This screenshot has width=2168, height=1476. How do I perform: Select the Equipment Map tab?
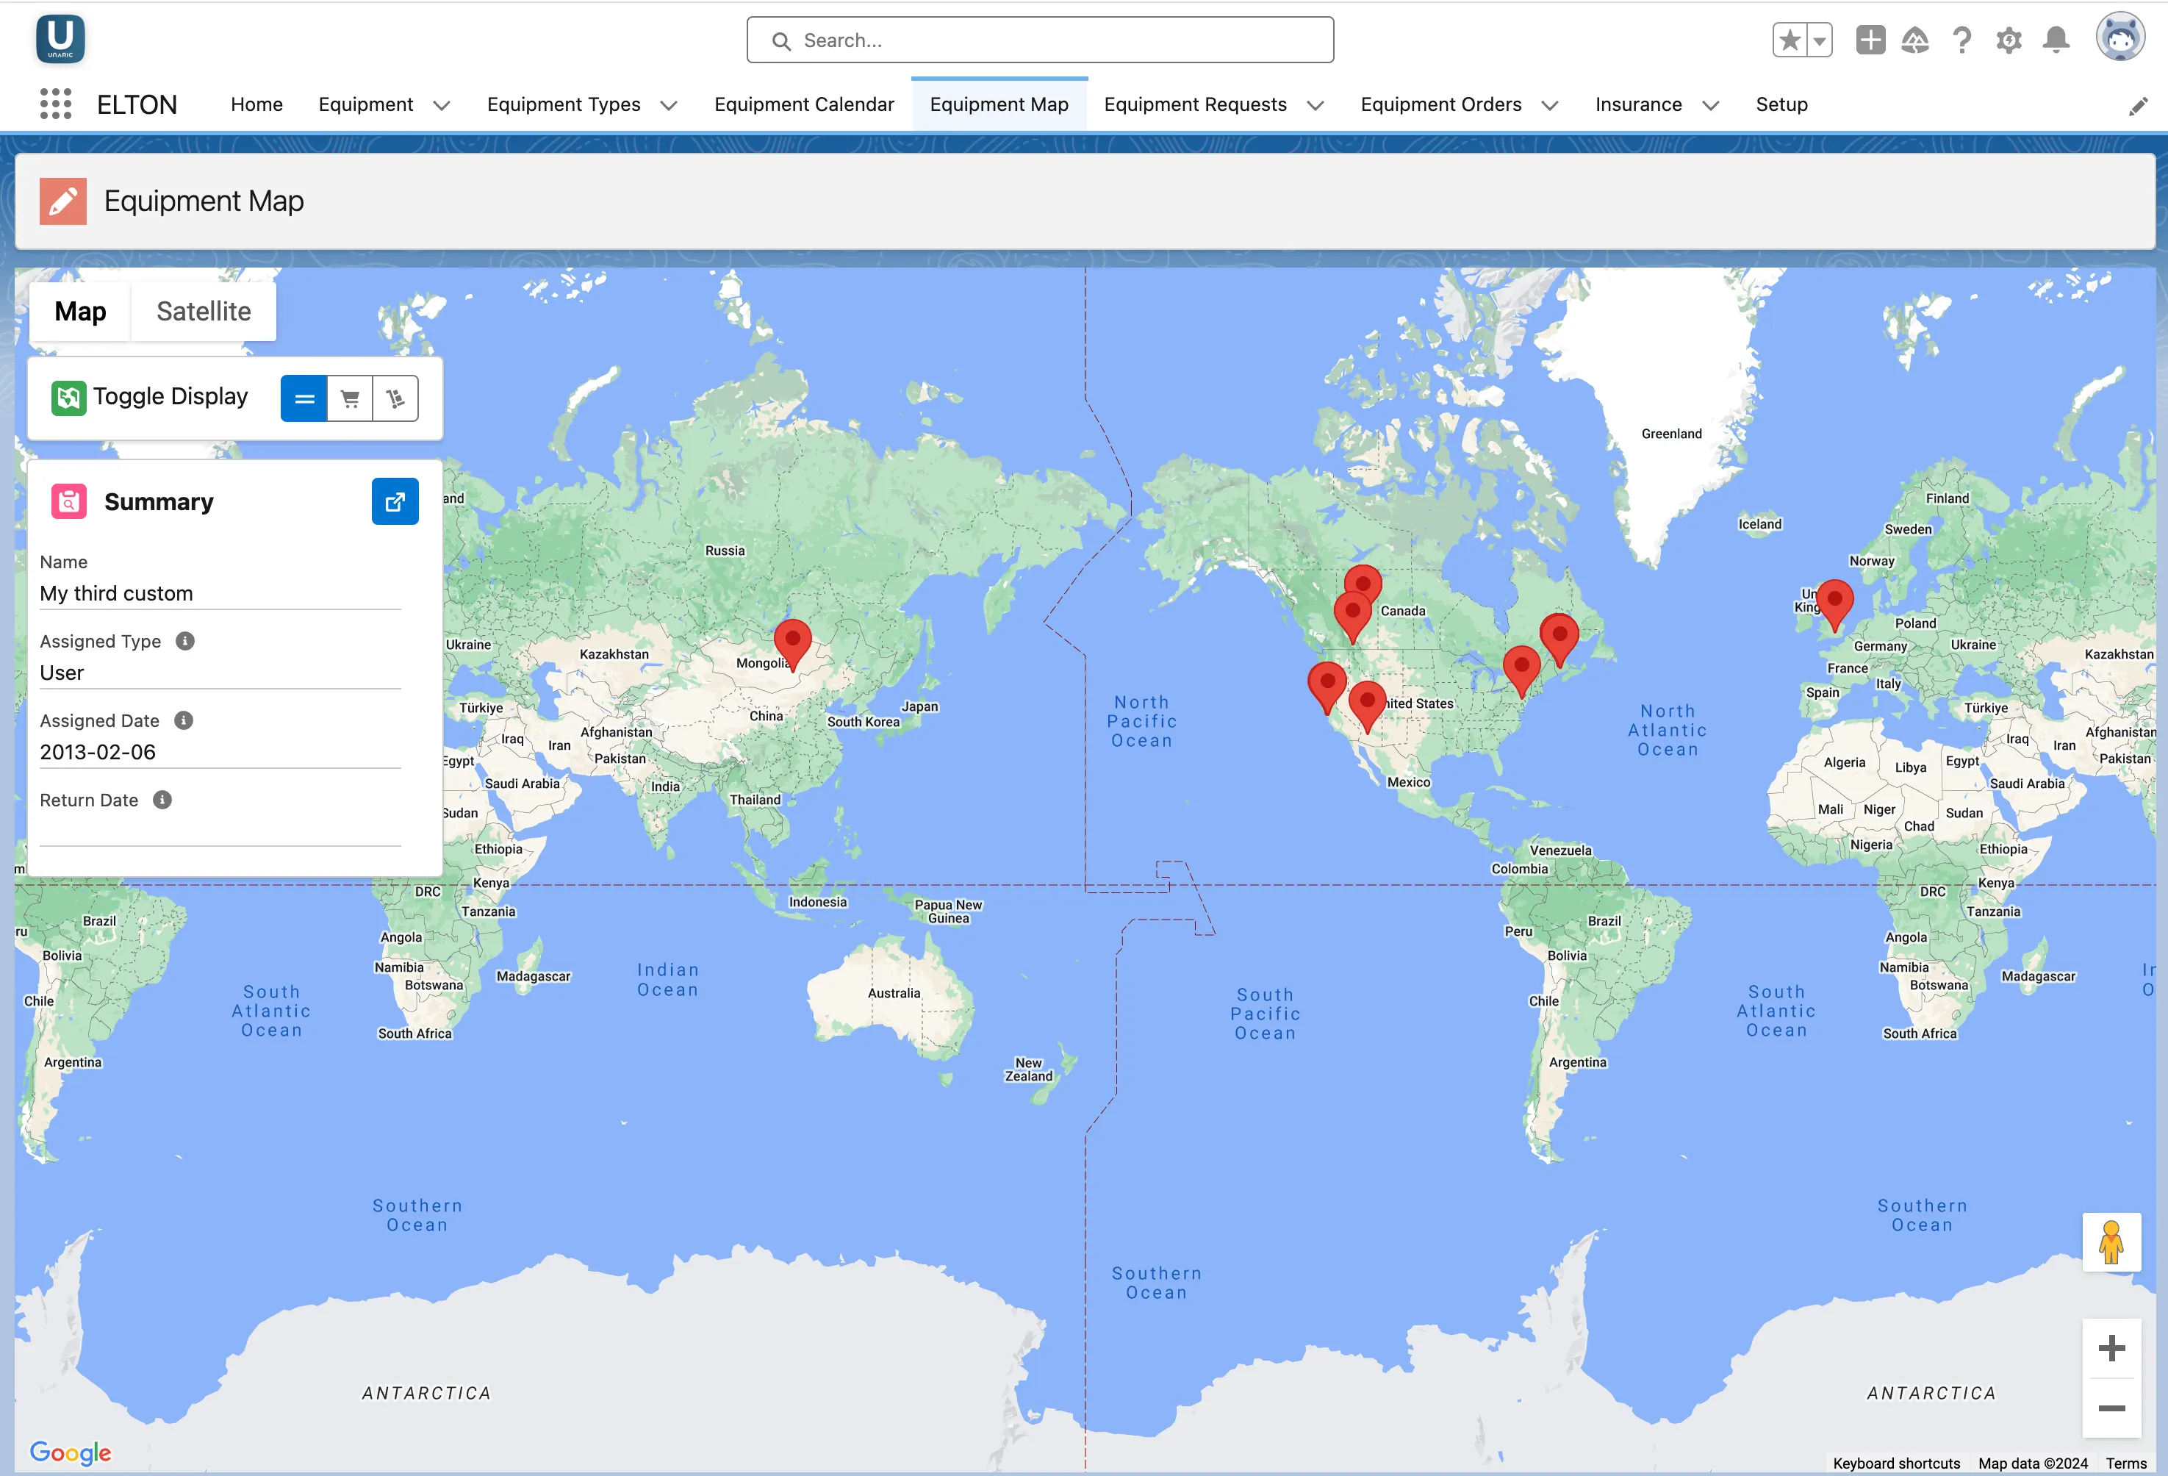[999, 104]
